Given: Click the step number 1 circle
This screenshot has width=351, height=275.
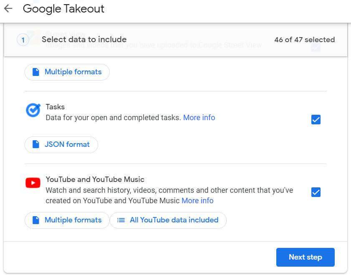Looking at the screenshot, I should (x=23, y=40).
